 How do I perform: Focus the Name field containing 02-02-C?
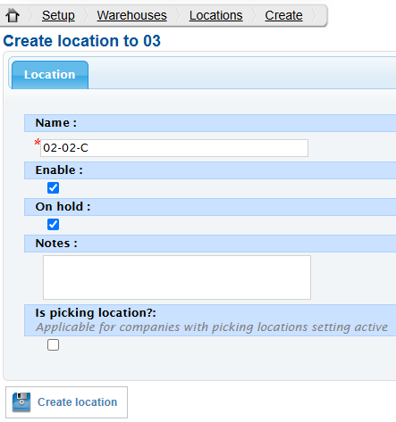(174, 148)
